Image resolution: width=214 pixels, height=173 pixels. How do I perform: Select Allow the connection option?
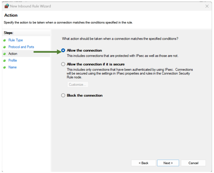[x=63, y=50]
